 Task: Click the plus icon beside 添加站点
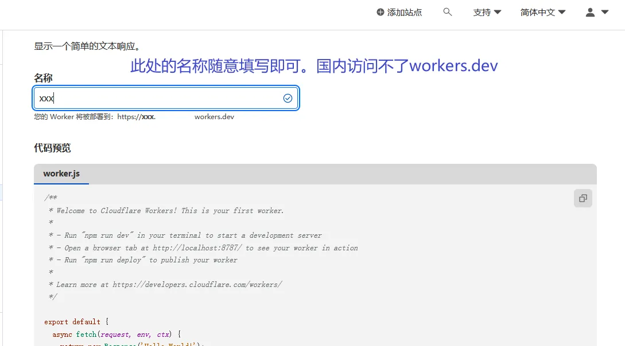point(379,12)
